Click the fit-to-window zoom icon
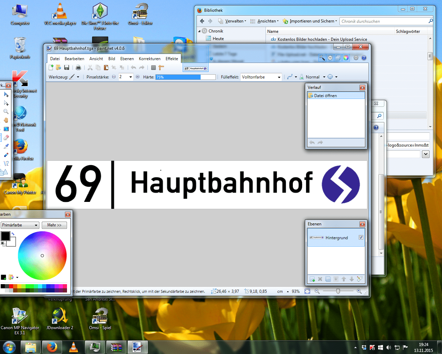This screenshot has height=354, width=442. click(x=307, y=291)
